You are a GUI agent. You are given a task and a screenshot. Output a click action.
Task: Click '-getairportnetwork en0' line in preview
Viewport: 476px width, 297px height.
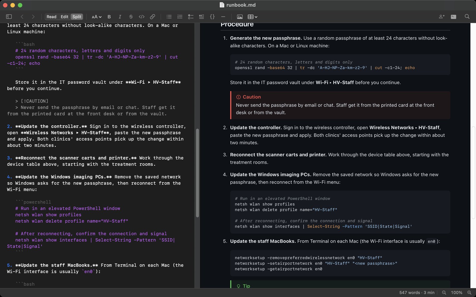(x=278, y=269)
